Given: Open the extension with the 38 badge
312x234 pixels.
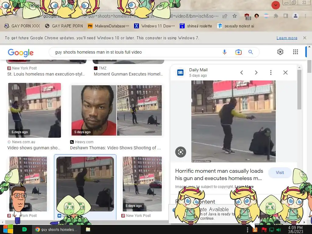Looking at the screenshot, I should [247, 16].
